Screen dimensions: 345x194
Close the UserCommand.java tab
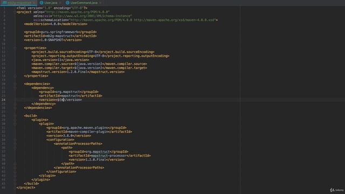click(100, 3)
